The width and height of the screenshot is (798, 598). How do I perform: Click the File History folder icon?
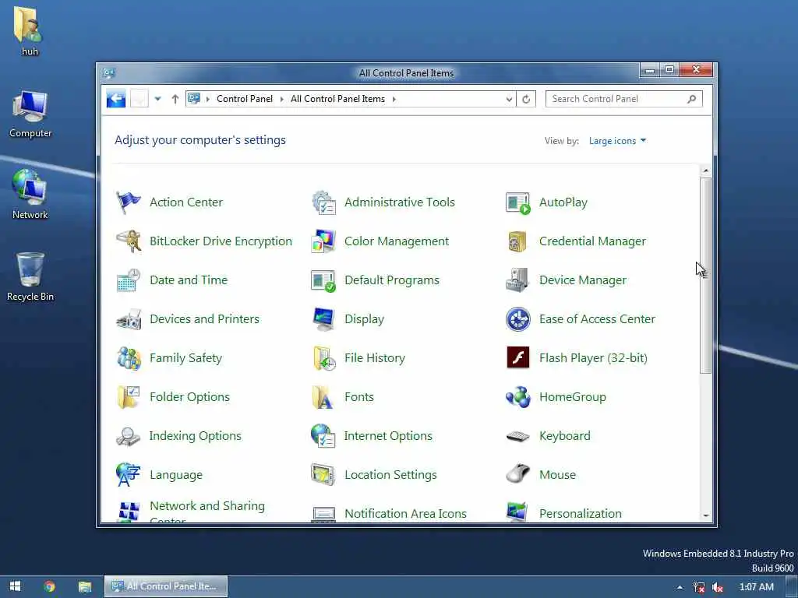click(x=323, y=358)
